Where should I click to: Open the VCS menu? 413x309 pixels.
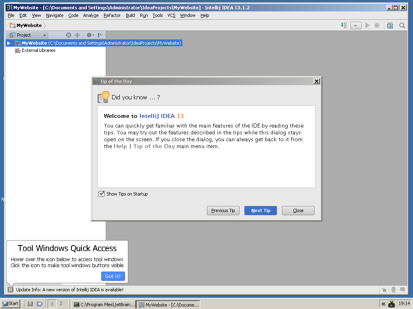click(x=171, y=15)
